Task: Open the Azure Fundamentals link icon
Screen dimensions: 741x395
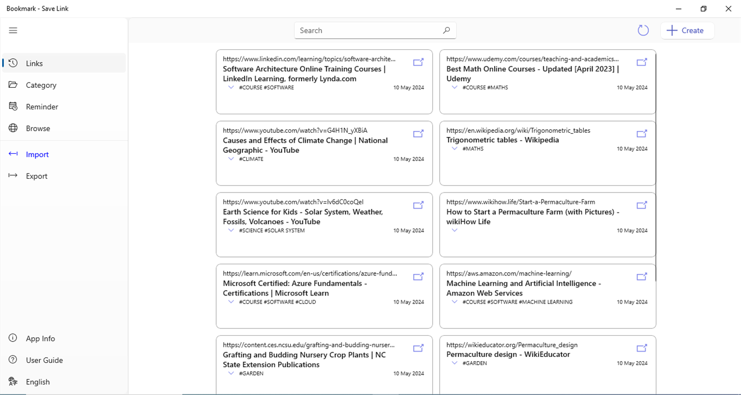Action: pyautogui.click(x=418, y=277)
